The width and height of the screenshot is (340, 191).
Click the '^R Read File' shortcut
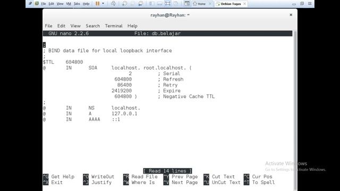tap(140, 177)
